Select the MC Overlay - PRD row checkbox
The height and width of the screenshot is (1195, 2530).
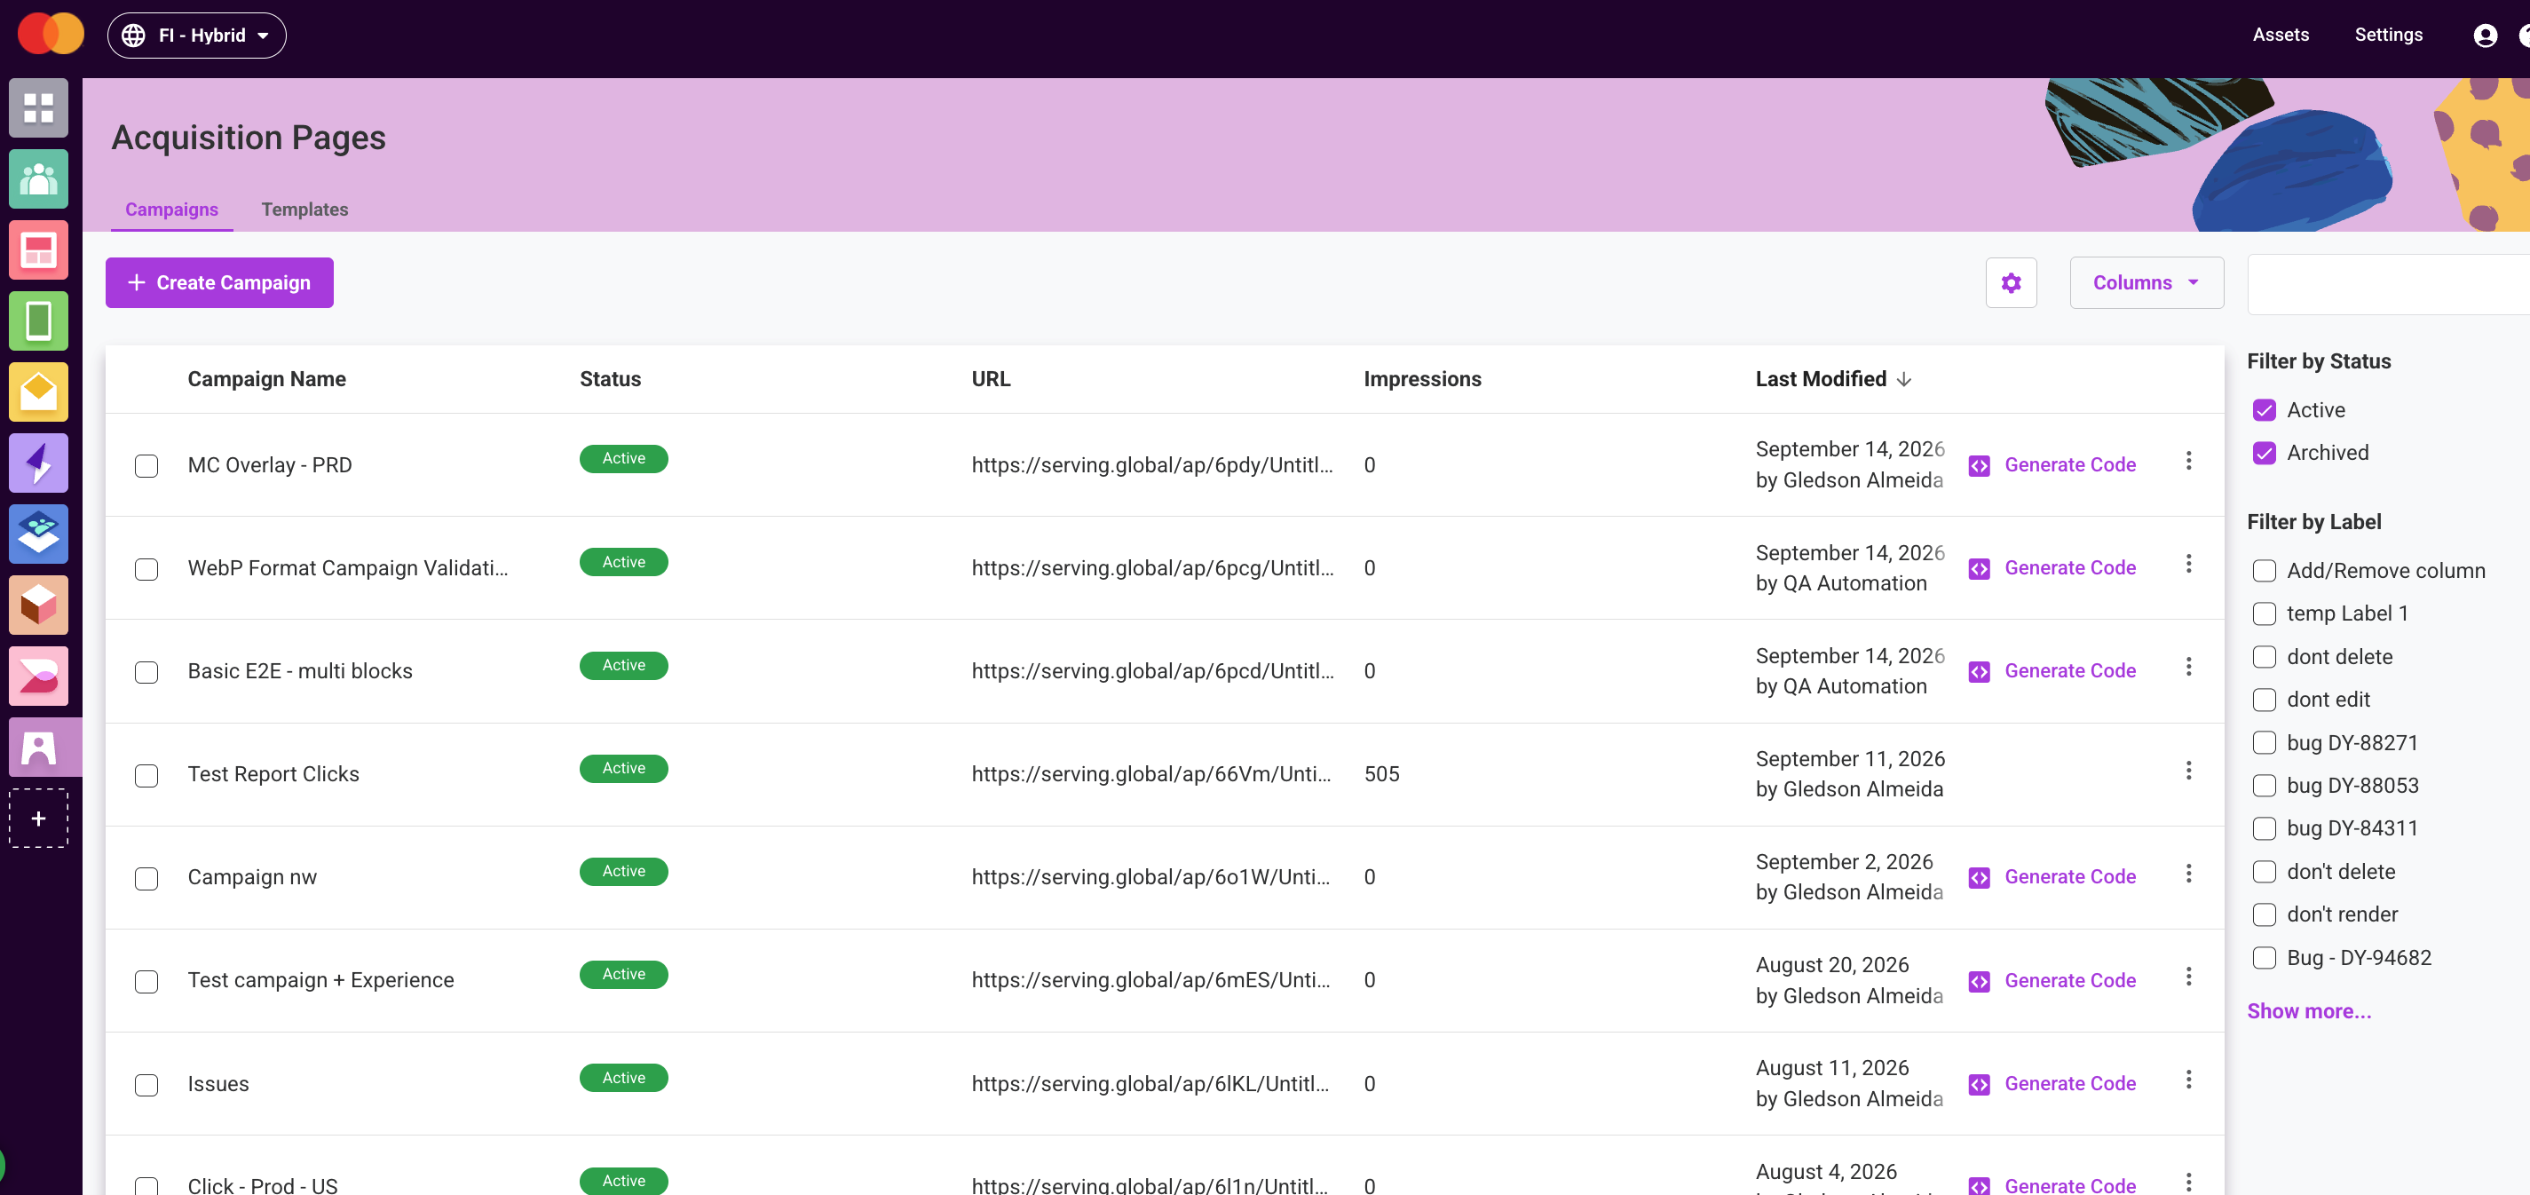tap(146, 465)
